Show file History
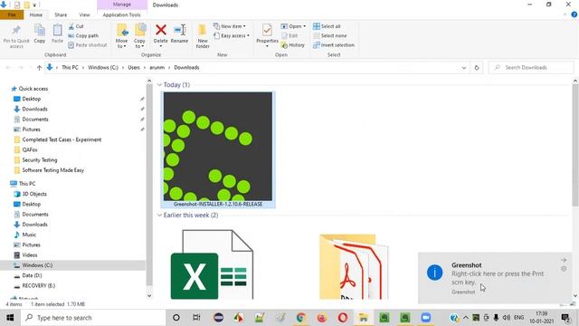The image size is (579, 326). tap(293, 45)
